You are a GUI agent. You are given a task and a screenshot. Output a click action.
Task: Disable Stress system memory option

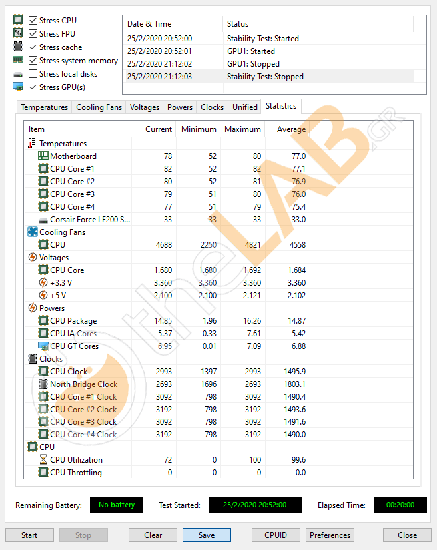pos(33,61)
